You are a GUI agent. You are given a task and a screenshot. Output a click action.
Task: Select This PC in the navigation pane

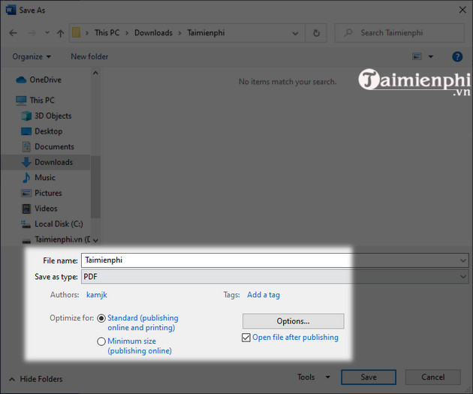point(42,100)
